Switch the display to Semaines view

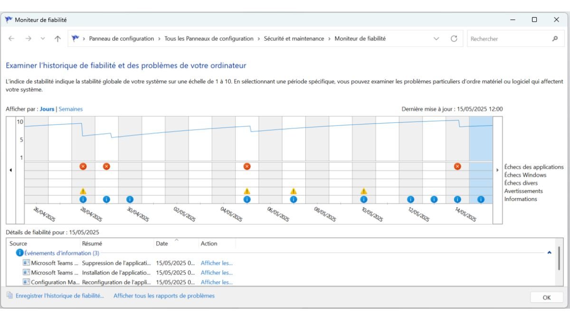coord(70,109)
